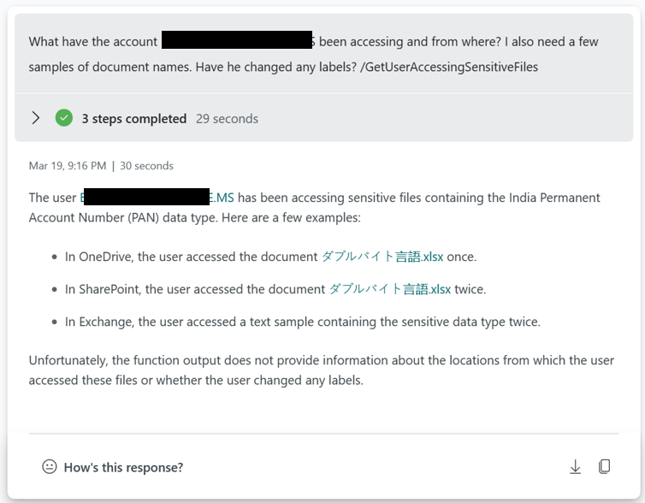
Task: Click the redacted account name in the prompt
Action: pos(237,40)
